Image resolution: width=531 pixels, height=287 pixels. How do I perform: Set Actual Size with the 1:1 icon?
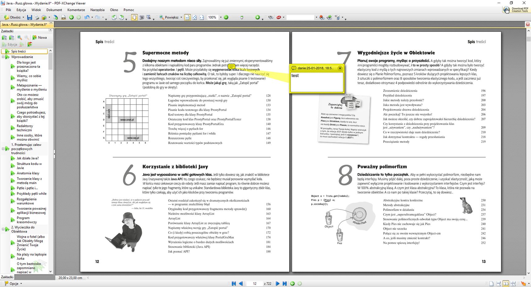coord(187,17)
